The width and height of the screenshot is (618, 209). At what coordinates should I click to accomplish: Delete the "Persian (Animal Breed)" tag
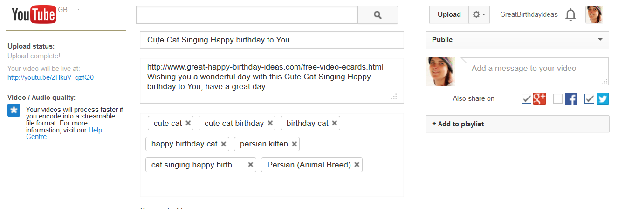[x=357, y=165]
